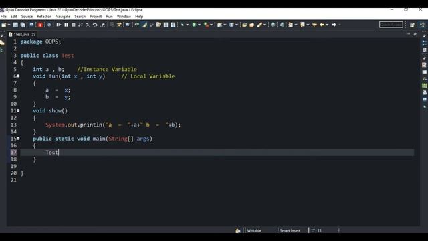Open the Previous Annotation dropdown arrow
This screenshot has width=428, height=241.
point(308,25)
